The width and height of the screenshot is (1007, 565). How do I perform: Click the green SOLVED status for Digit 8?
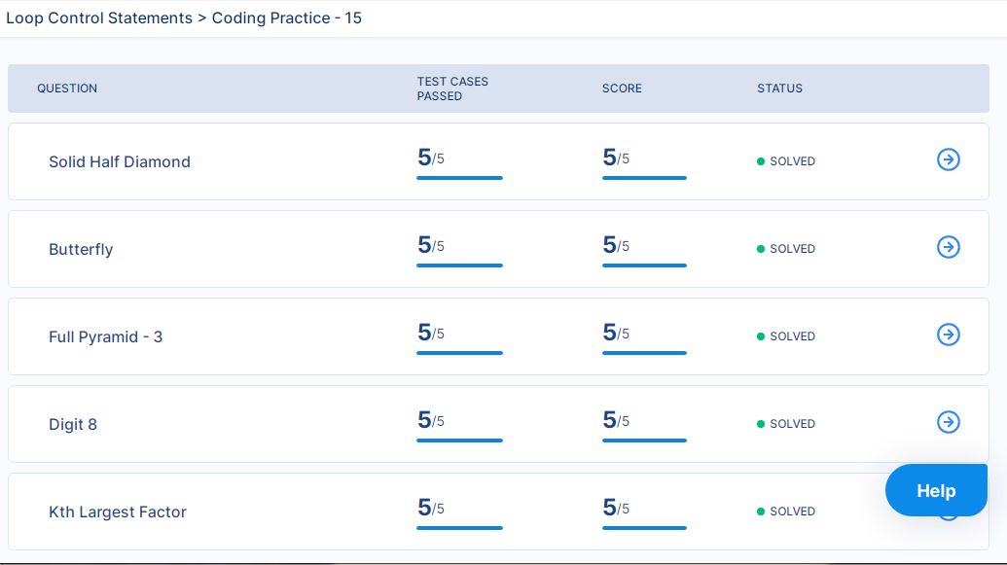pyautogui.click(x=792, y=424)
